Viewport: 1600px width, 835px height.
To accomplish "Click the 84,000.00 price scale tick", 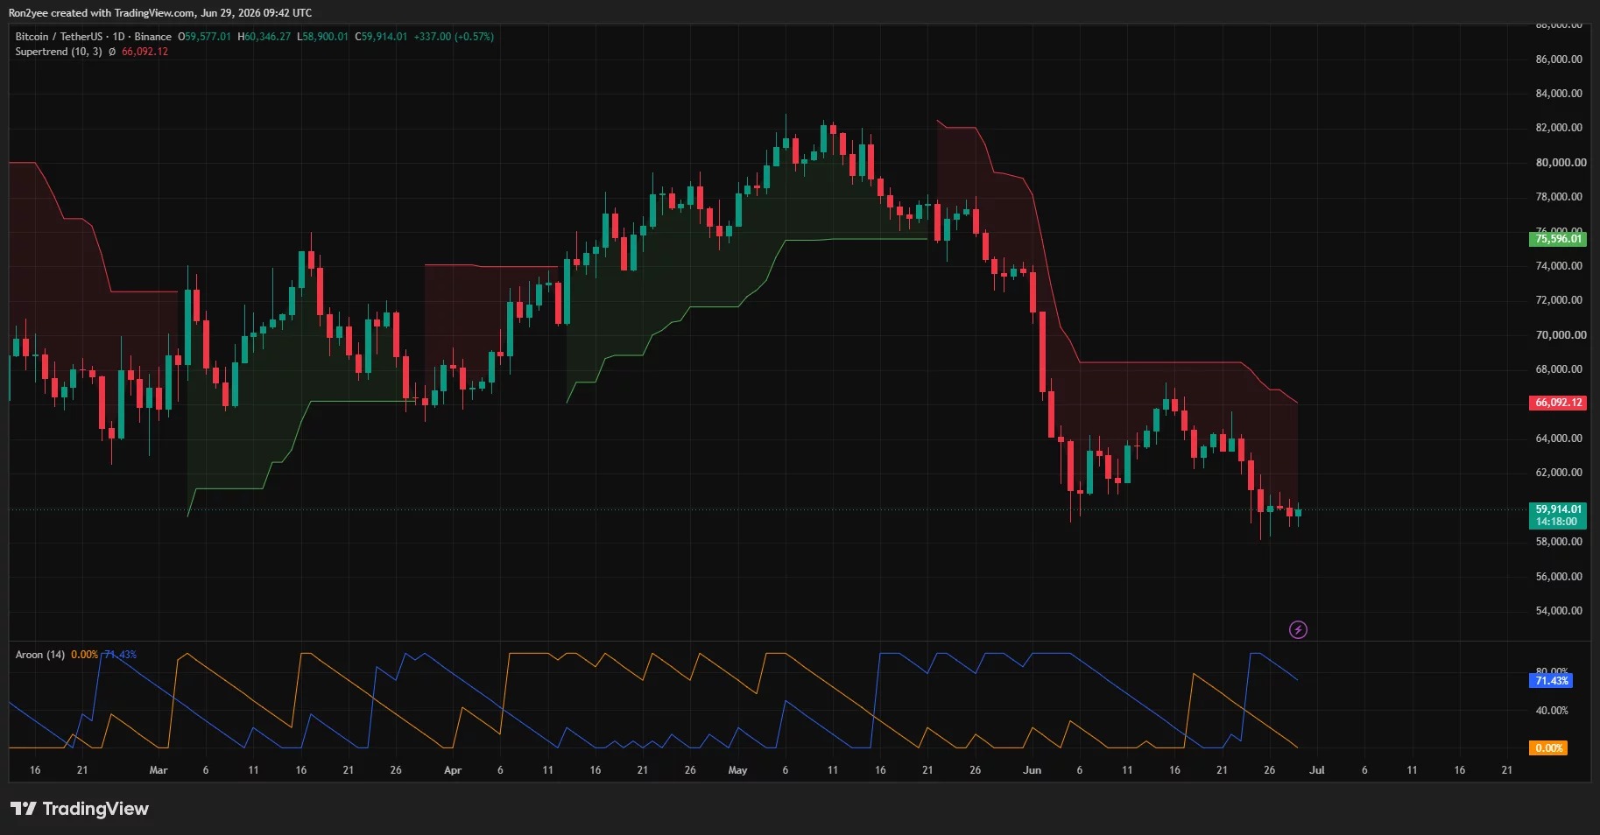I will tap(1559, 94).
